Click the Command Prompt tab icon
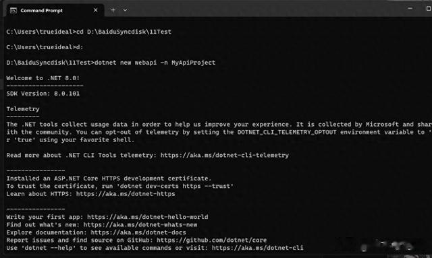This screenshot has width=432, height=258. 13,11
